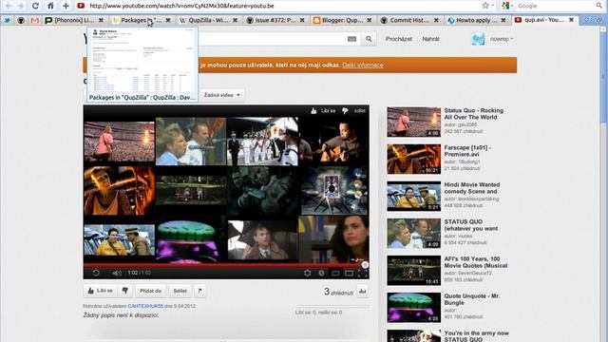Open Status Quo - Rocking All Over The World suggestion
This screenshot has width=608, height=342.
474,114
